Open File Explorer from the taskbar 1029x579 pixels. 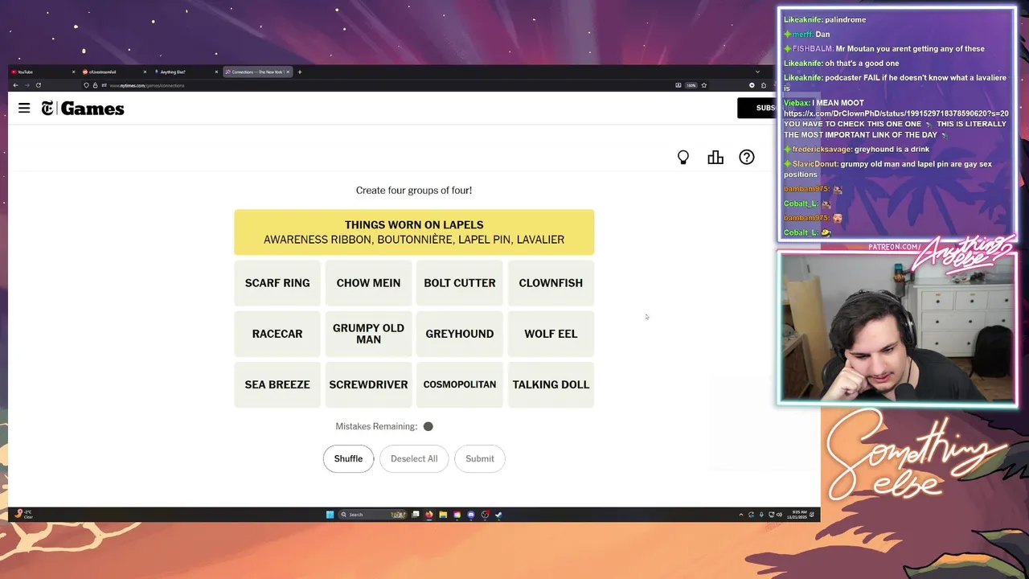[x=443, y=515]
